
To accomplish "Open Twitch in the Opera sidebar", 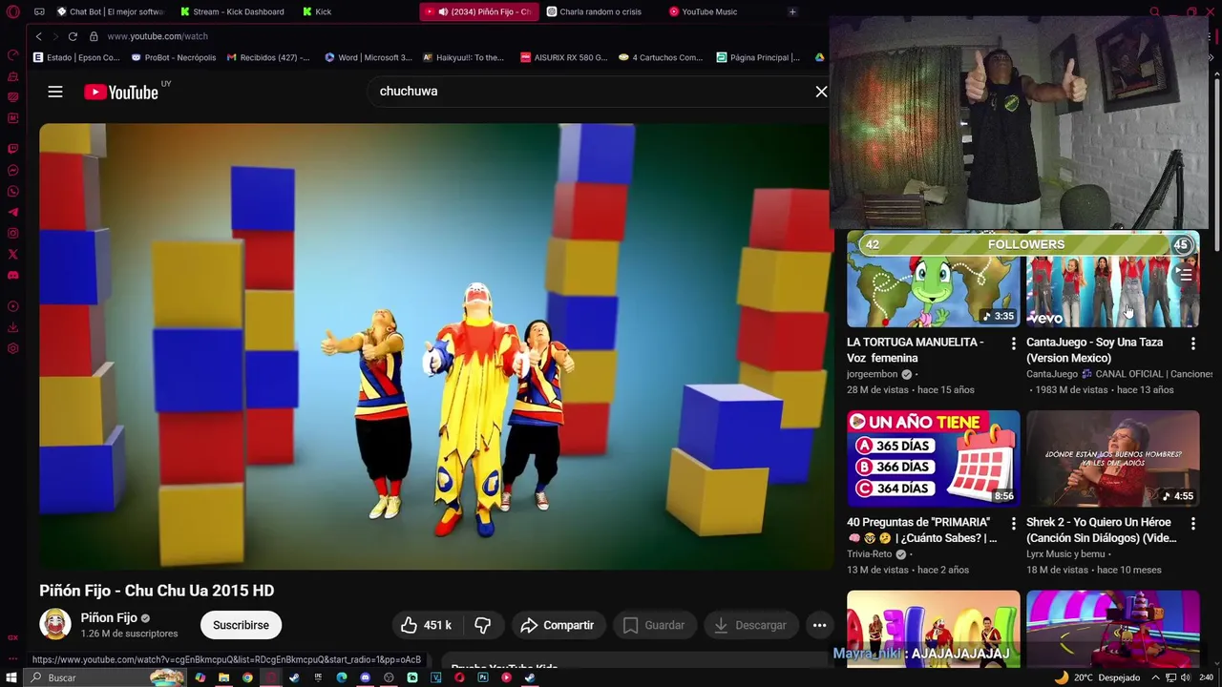I will pos(12,149).
